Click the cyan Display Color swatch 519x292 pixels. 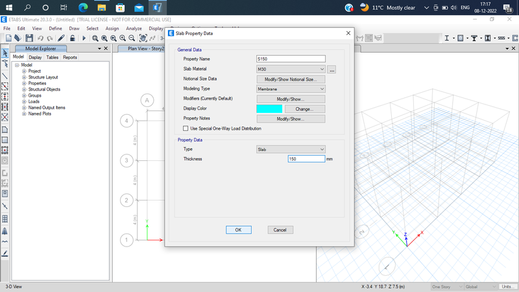(269, 109)
